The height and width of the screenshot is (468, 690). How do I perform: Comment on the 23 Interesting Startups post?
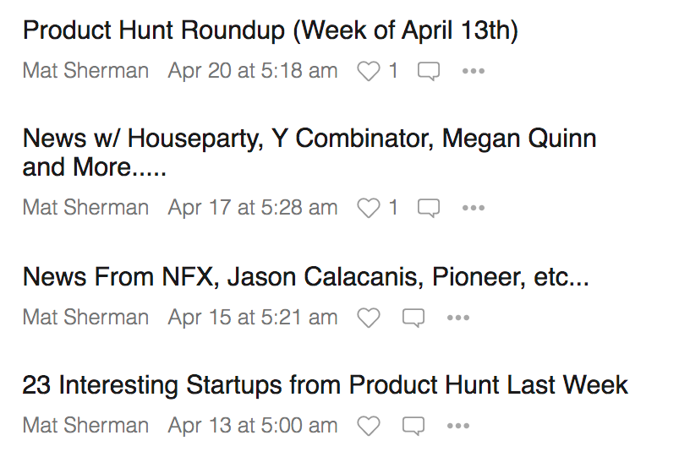[413, 426]
